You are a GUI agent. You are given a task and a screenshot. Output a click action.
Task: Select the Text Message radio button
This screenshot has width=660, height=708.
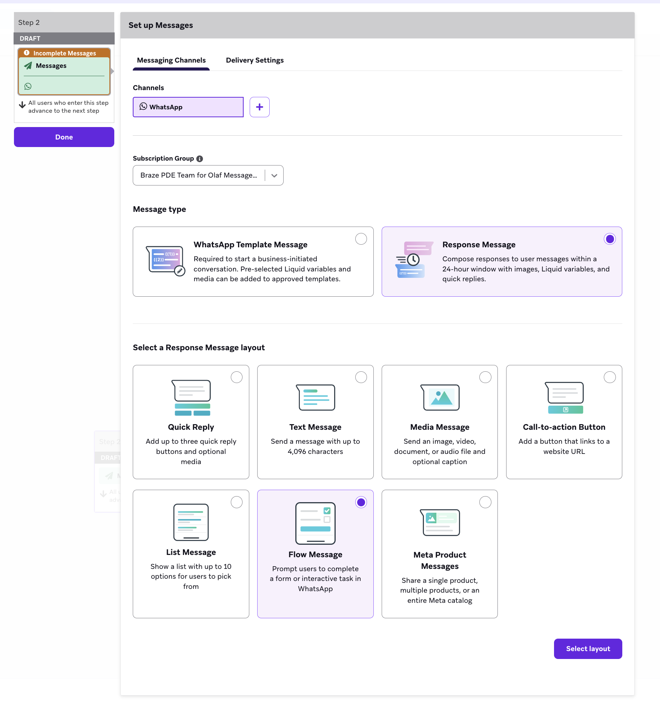(x=361, y=377)
